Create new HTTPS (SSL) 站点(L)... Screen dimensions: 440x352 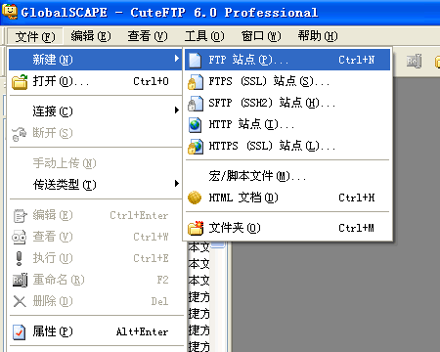[x=287, y=146]
